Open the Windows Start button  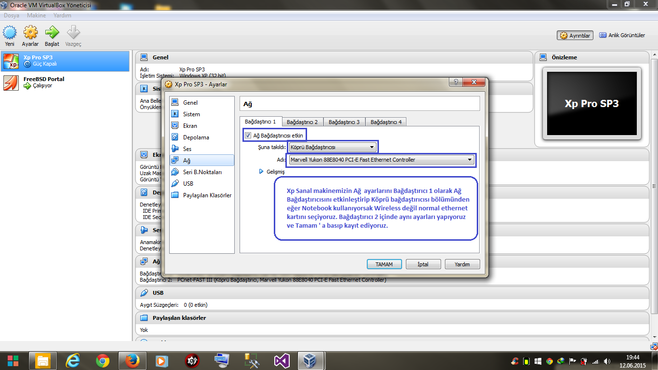tap(13, 360)
